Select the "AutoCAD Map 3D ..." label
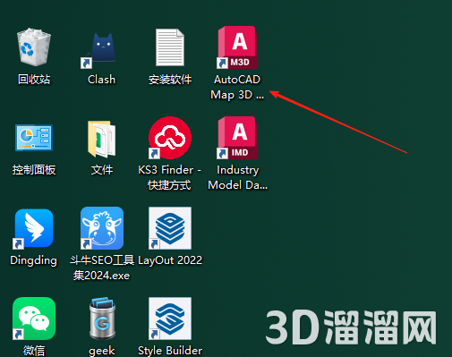This screenshot has height=357, width=452. pos(237,87)
